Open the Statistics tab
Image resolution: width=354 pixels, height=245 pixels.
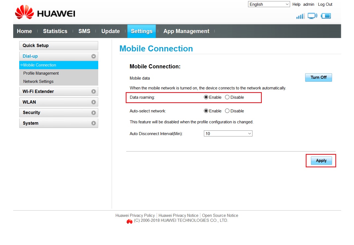55,31
